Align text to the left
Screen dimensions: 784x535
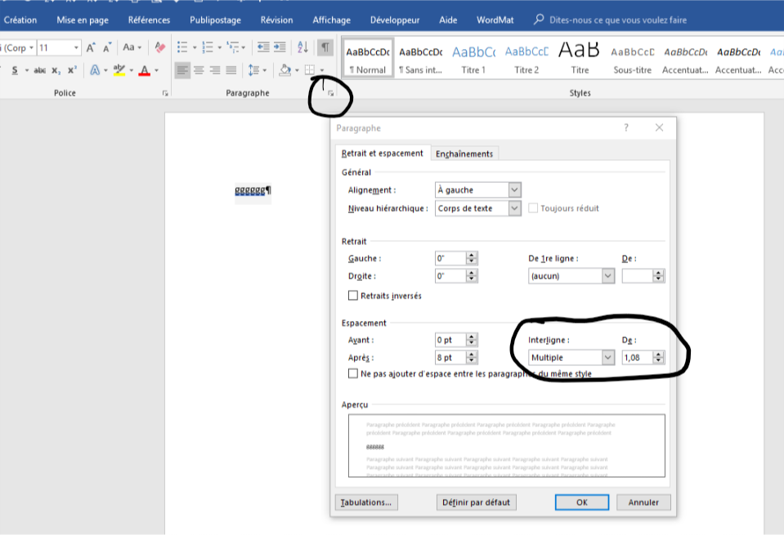tap(182, 70)
